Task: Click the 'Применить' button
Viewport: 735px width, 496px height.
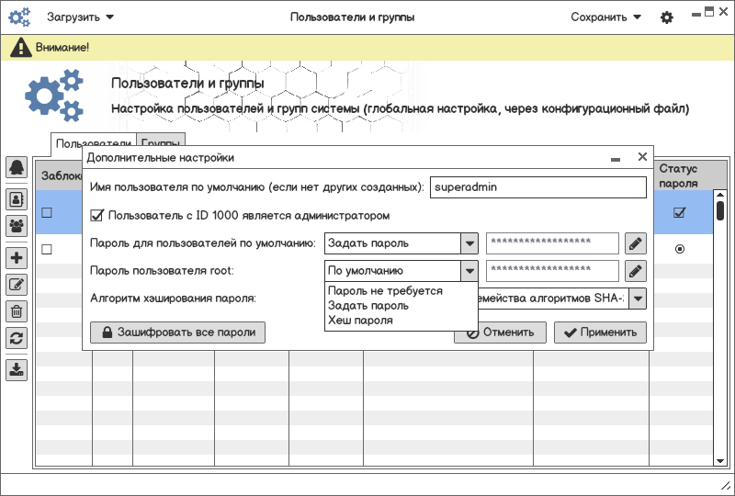Action: click(x=600, y=333)
